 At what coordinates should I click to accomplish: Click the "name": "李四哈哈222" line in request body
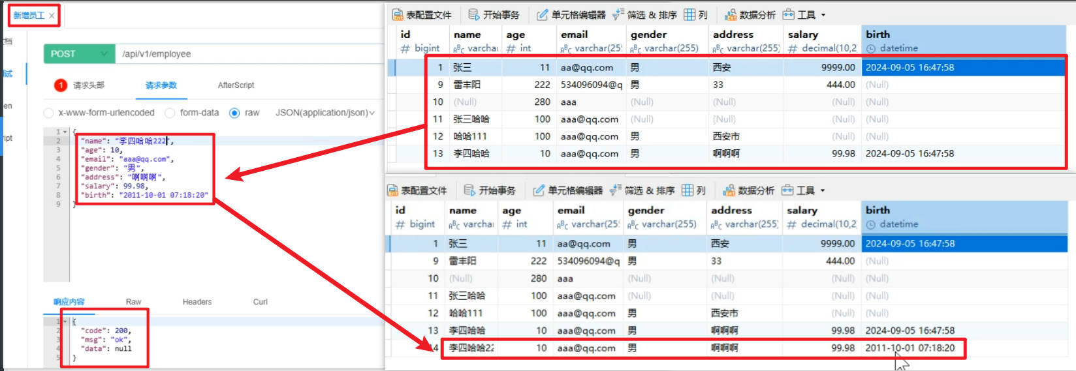tap(127, 141)
